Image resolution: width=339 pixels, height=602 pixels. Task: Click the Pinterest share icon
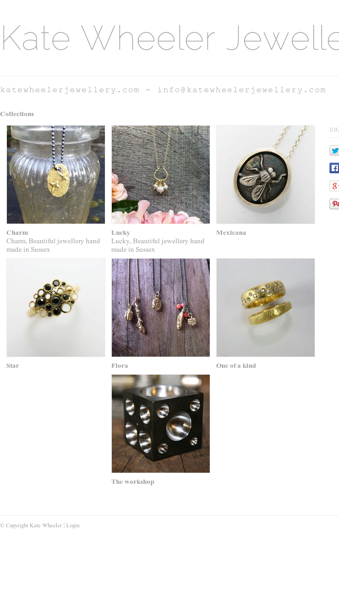coord(334,203)
